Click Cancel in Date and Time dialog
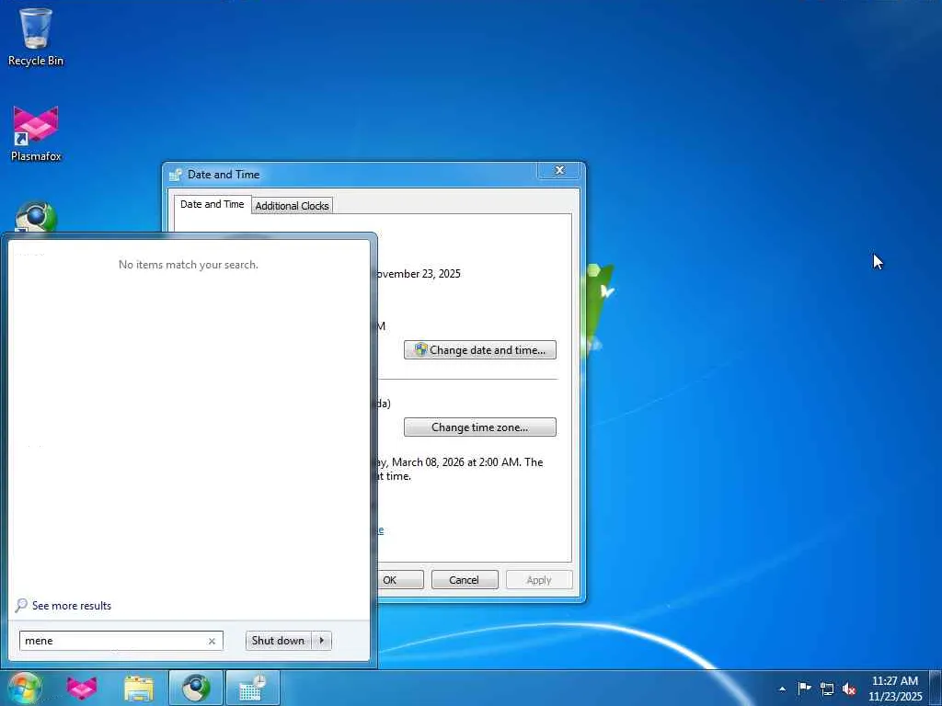This screenshot has height=706, width=942. tap(465, 580)
